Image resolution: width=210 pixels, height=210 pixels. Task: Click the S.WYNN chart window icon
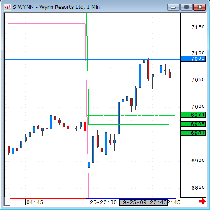point(8,7)
